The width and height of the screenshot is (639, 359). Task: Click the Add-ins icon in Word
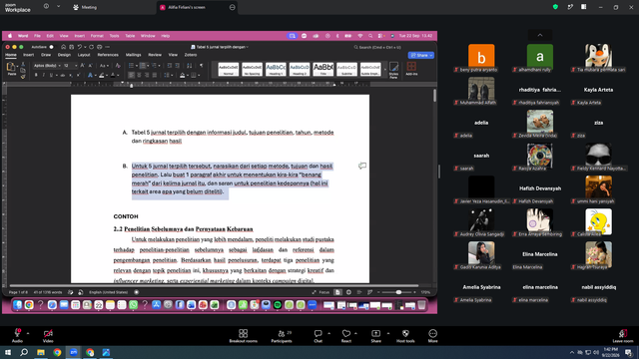click(x=411, y=69)
